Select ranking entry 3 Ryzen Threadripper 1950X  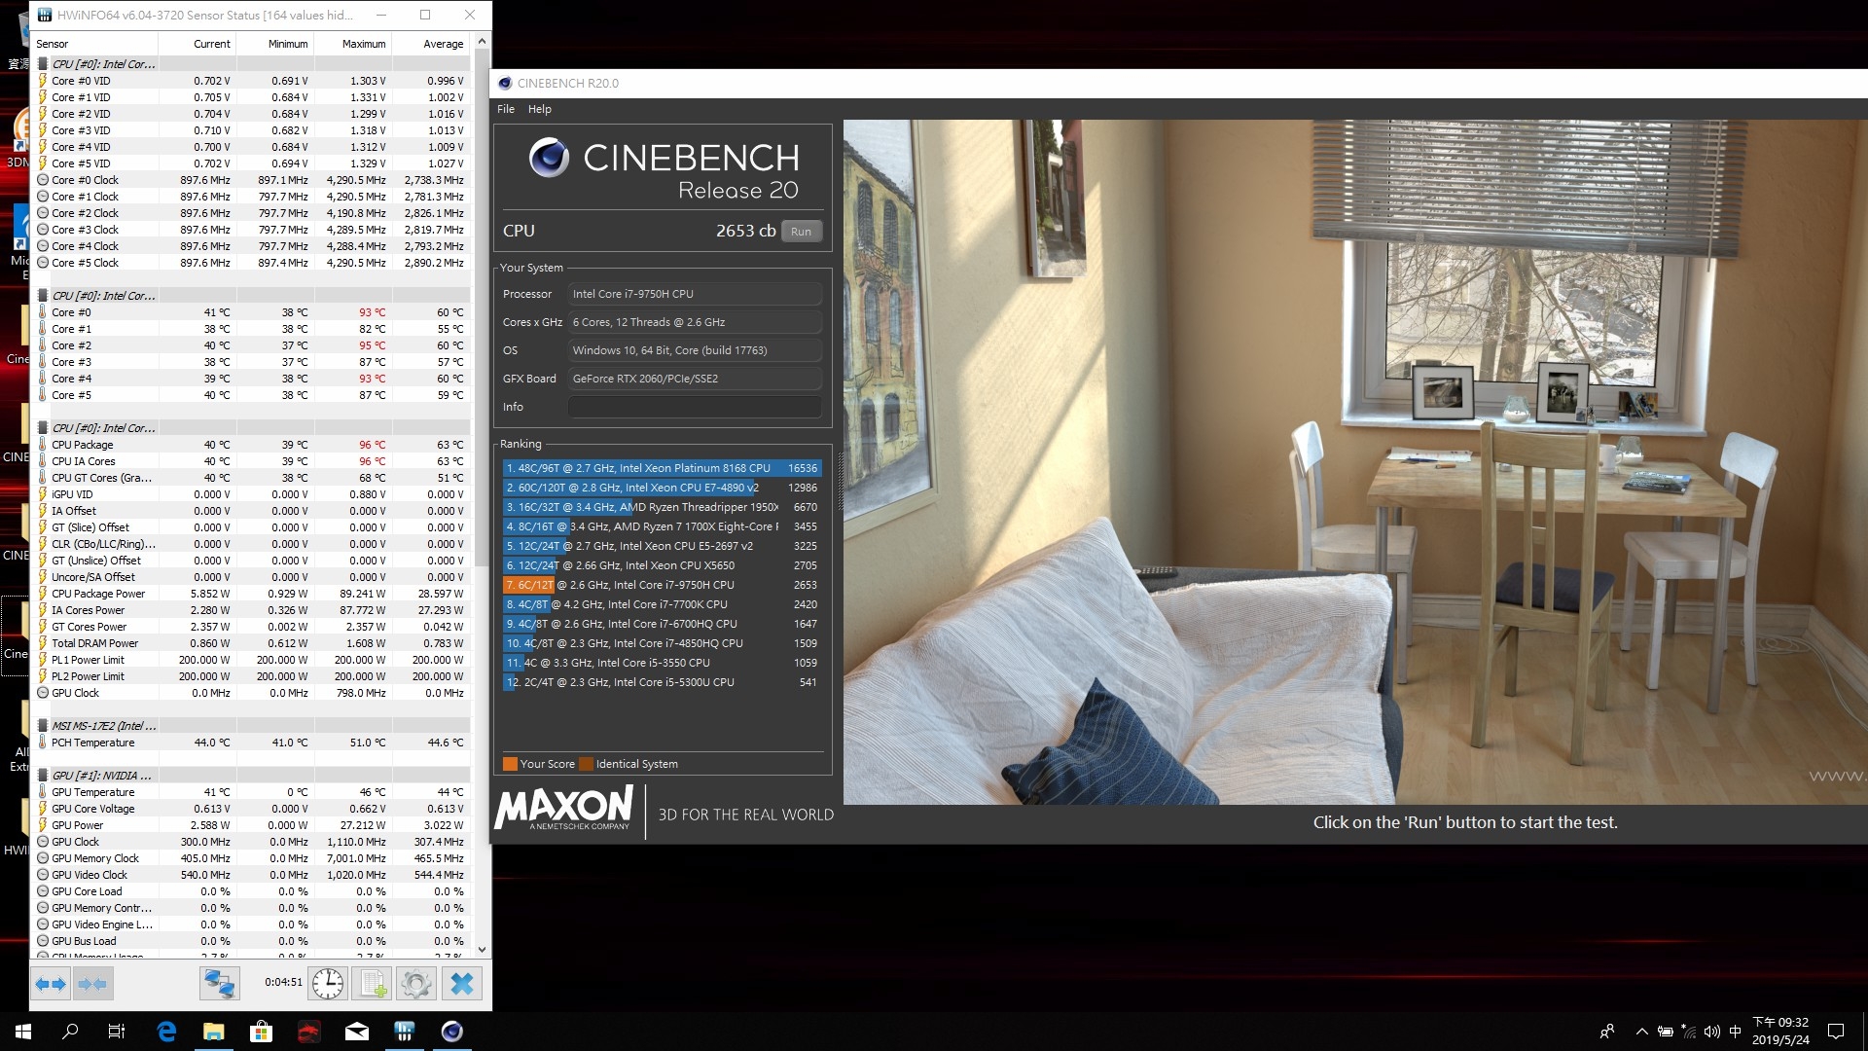pyautogui.click(x=662, y=507)
